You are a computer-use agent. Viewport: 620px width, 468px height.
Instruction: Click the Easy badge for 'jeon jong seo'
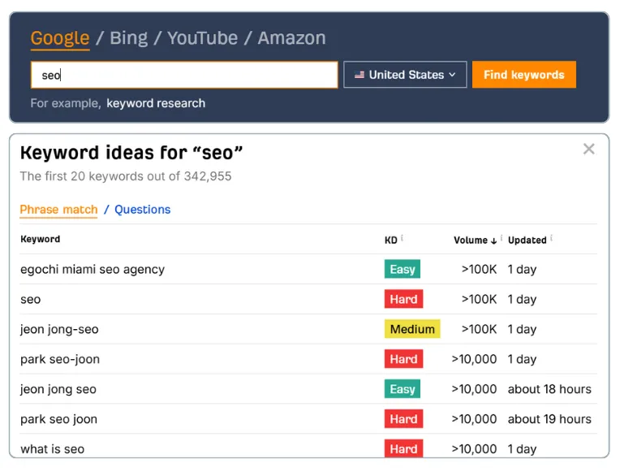pyautogui.click(x=403, y=389)
